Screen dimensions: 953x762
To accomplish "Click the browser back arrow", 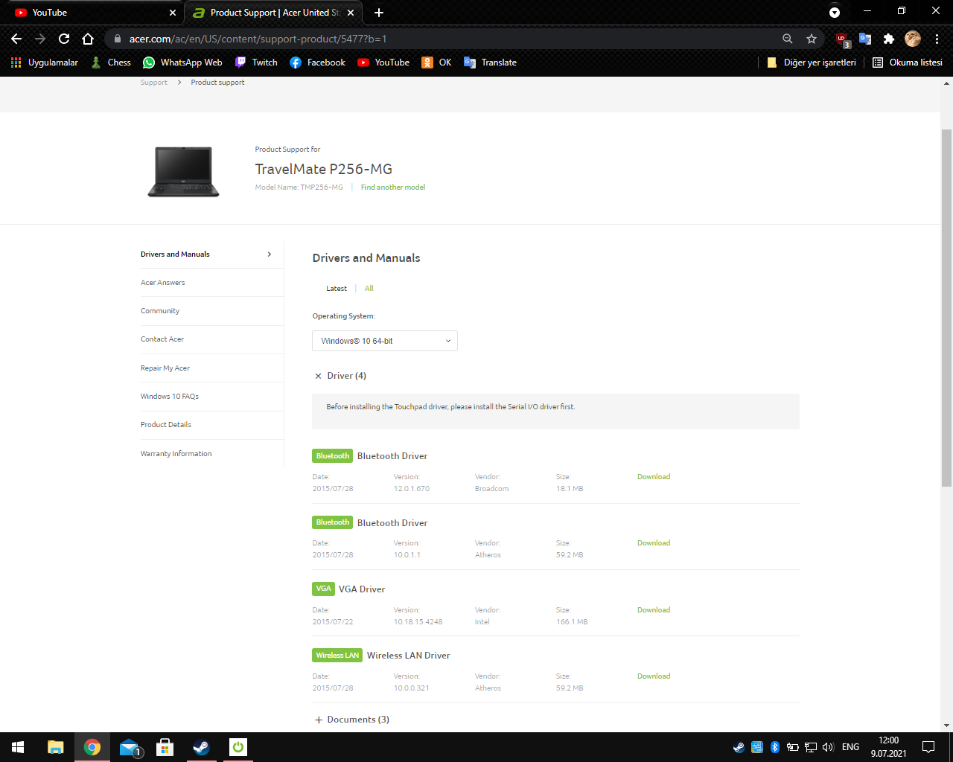I will (16, 39).
